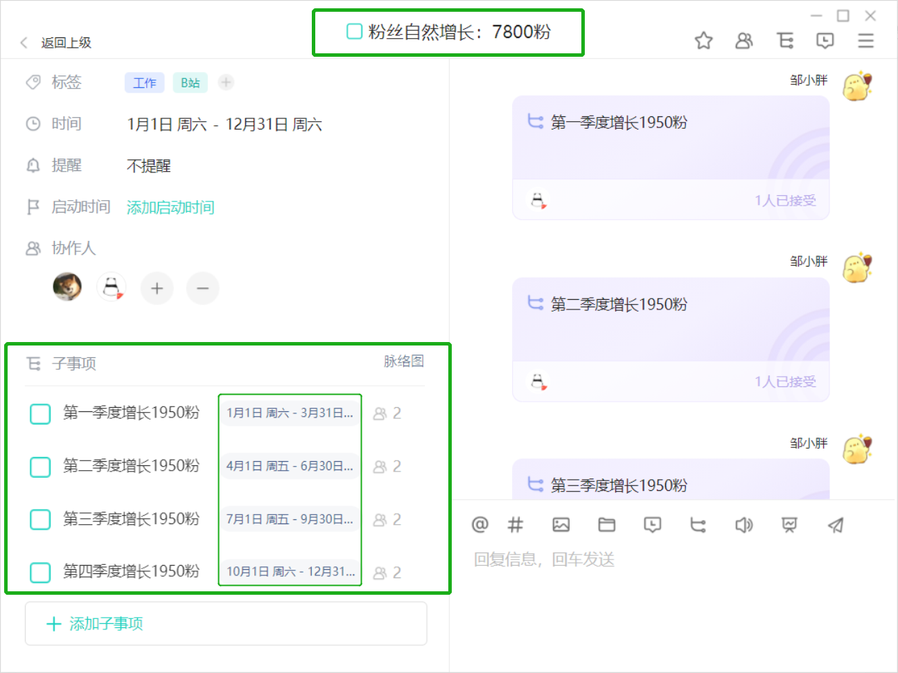Open the 不提醒 reminder setting
This screenshot has height=673, width=898.
[148, 166]
